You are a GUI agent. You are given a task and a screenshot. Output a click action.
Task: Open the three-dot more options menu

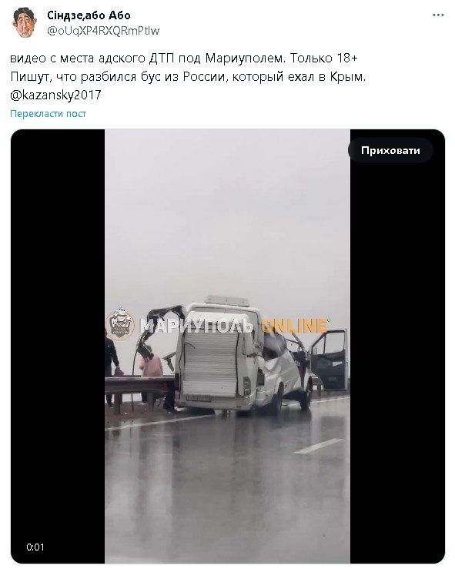coord(438,15)
